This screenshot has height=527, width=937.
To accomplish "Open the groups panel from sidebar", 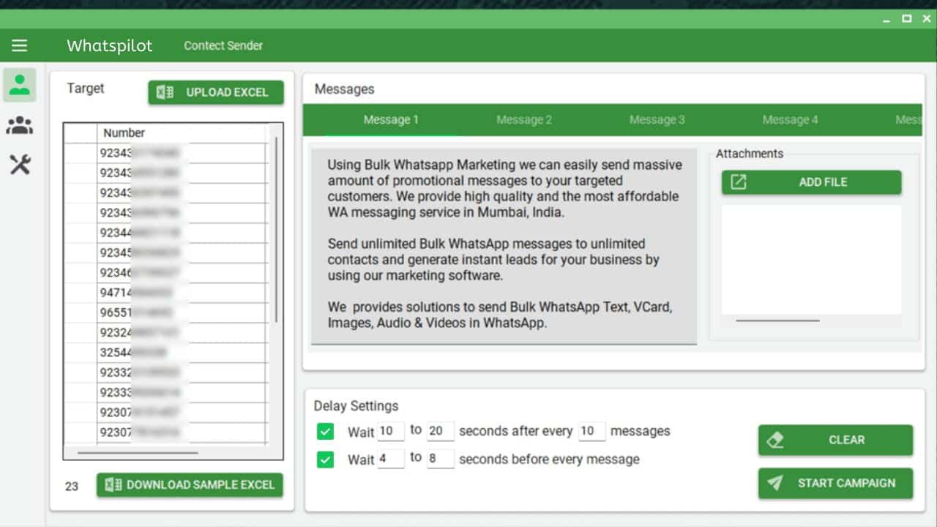I will coord(19,124).
